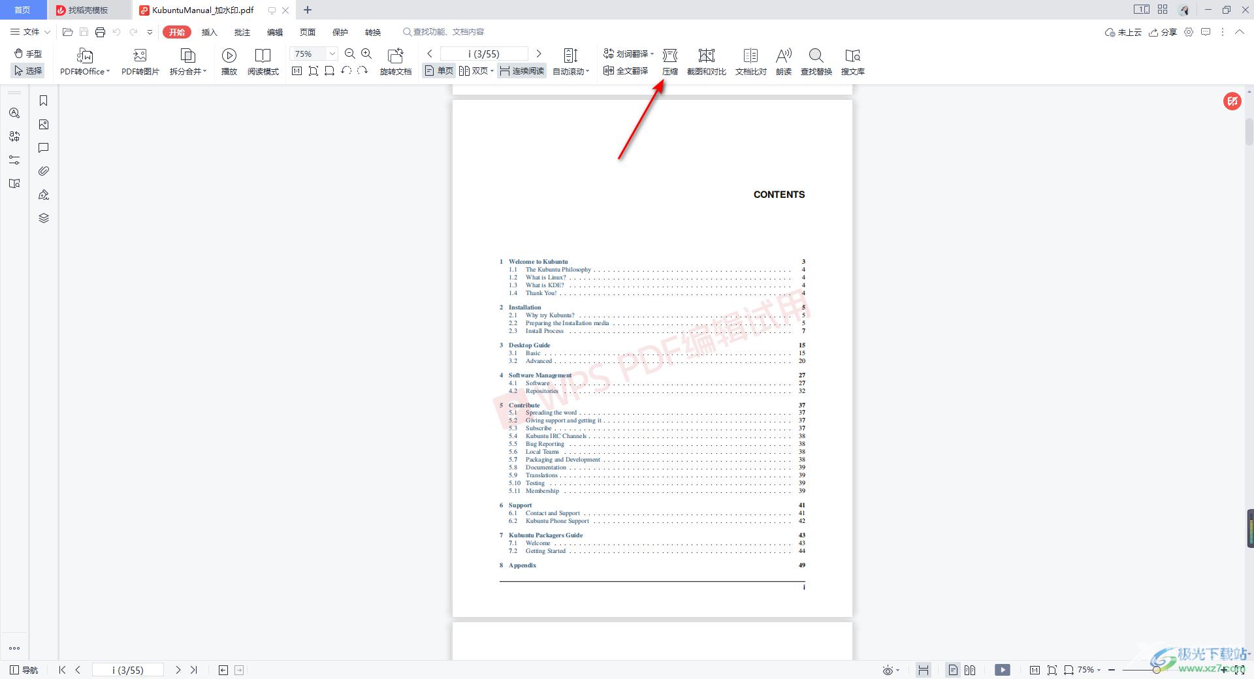The image size is (1254, 679).
Task: Go to the previous page in the toolbar
Action: point(430,54)
